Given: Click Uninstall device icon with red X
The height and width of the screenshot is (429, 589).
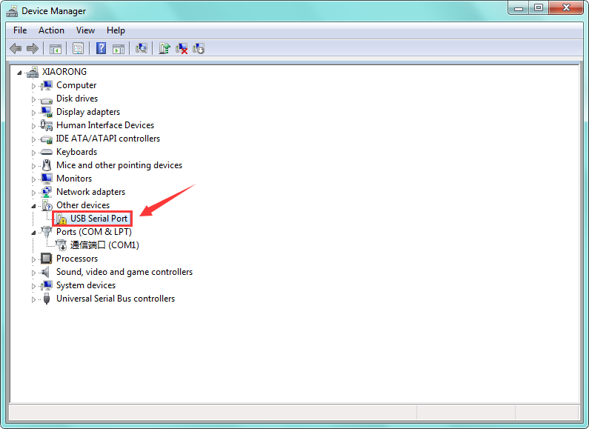Looking at the screenshot, I should (182, 48).
